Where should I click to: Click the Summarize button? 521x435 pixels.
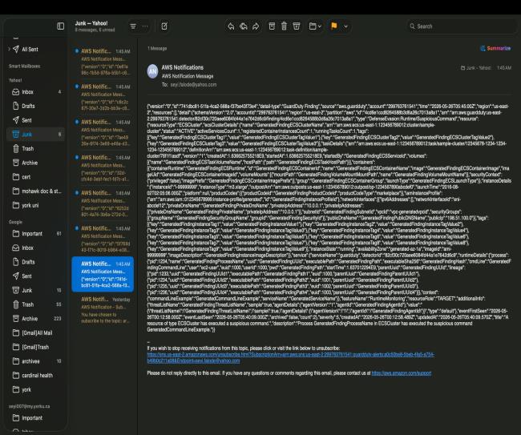(495, 49)
